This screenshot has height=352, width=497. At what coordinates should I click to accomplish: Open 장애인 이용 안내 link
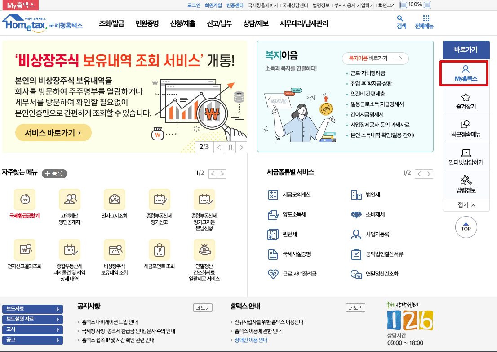tap(251, 340)
